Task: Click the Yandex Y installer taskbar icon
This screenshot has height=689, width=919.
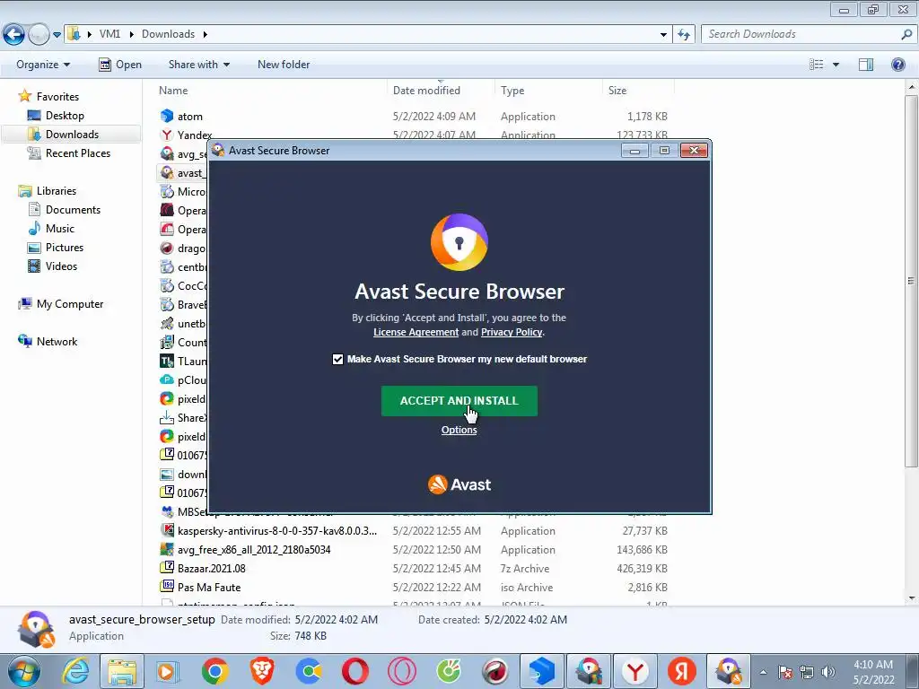Action: tap(635, 671)
